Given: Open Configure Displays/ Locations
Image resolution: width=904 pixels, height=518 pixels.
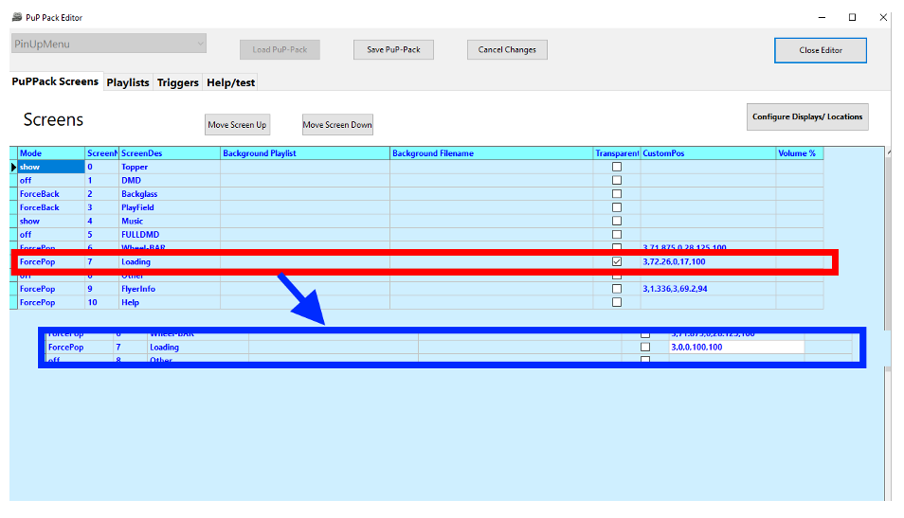Looking at the screenshot, I should pos(807,116).
